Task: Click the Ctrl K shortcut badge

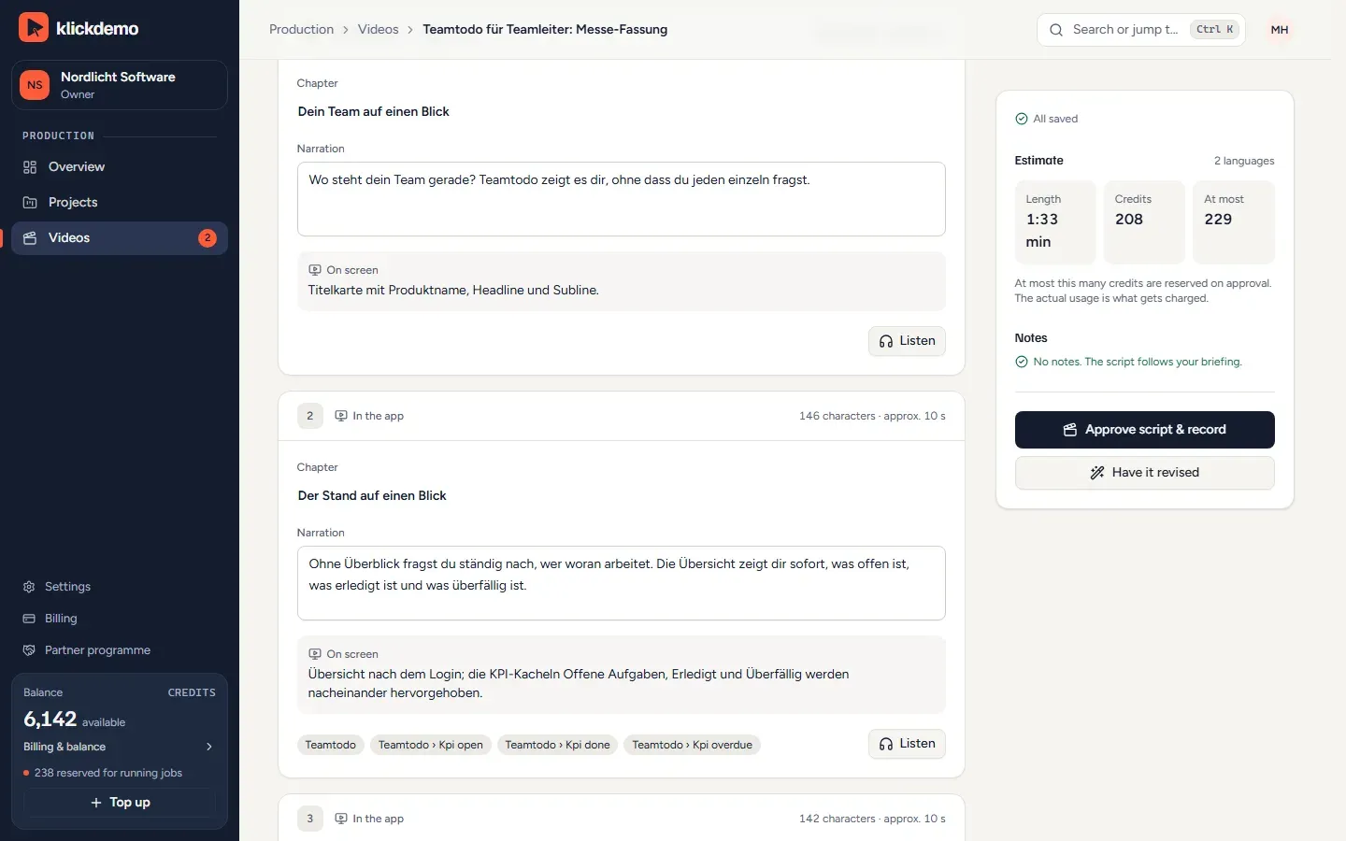Action: pos(1215,30)
